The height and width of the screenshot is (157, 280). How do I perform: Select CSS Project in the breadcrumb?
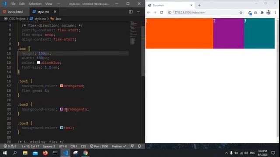17,19
